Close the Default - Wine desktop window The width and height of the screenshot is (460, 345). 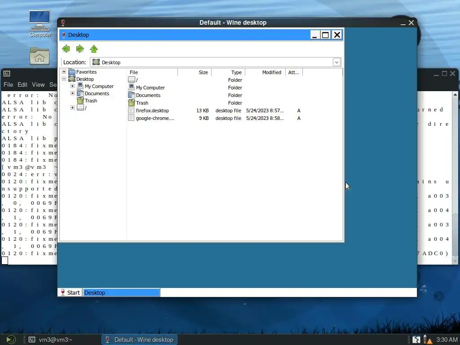point(411,22)
